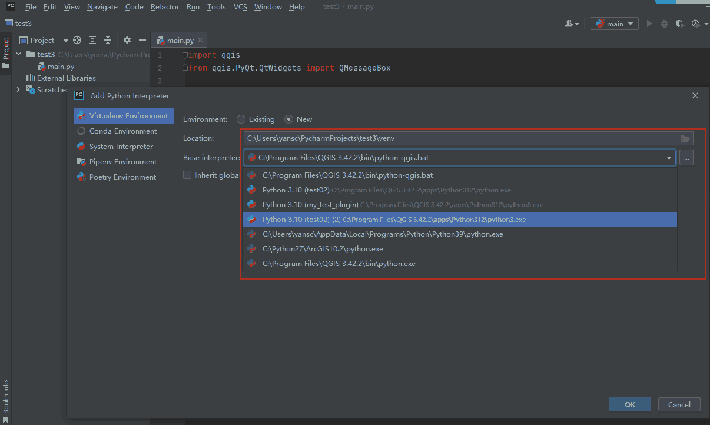This screenshot has width=710, height=425.
Task: Open the Refactor menu
Action: (165, 7)
